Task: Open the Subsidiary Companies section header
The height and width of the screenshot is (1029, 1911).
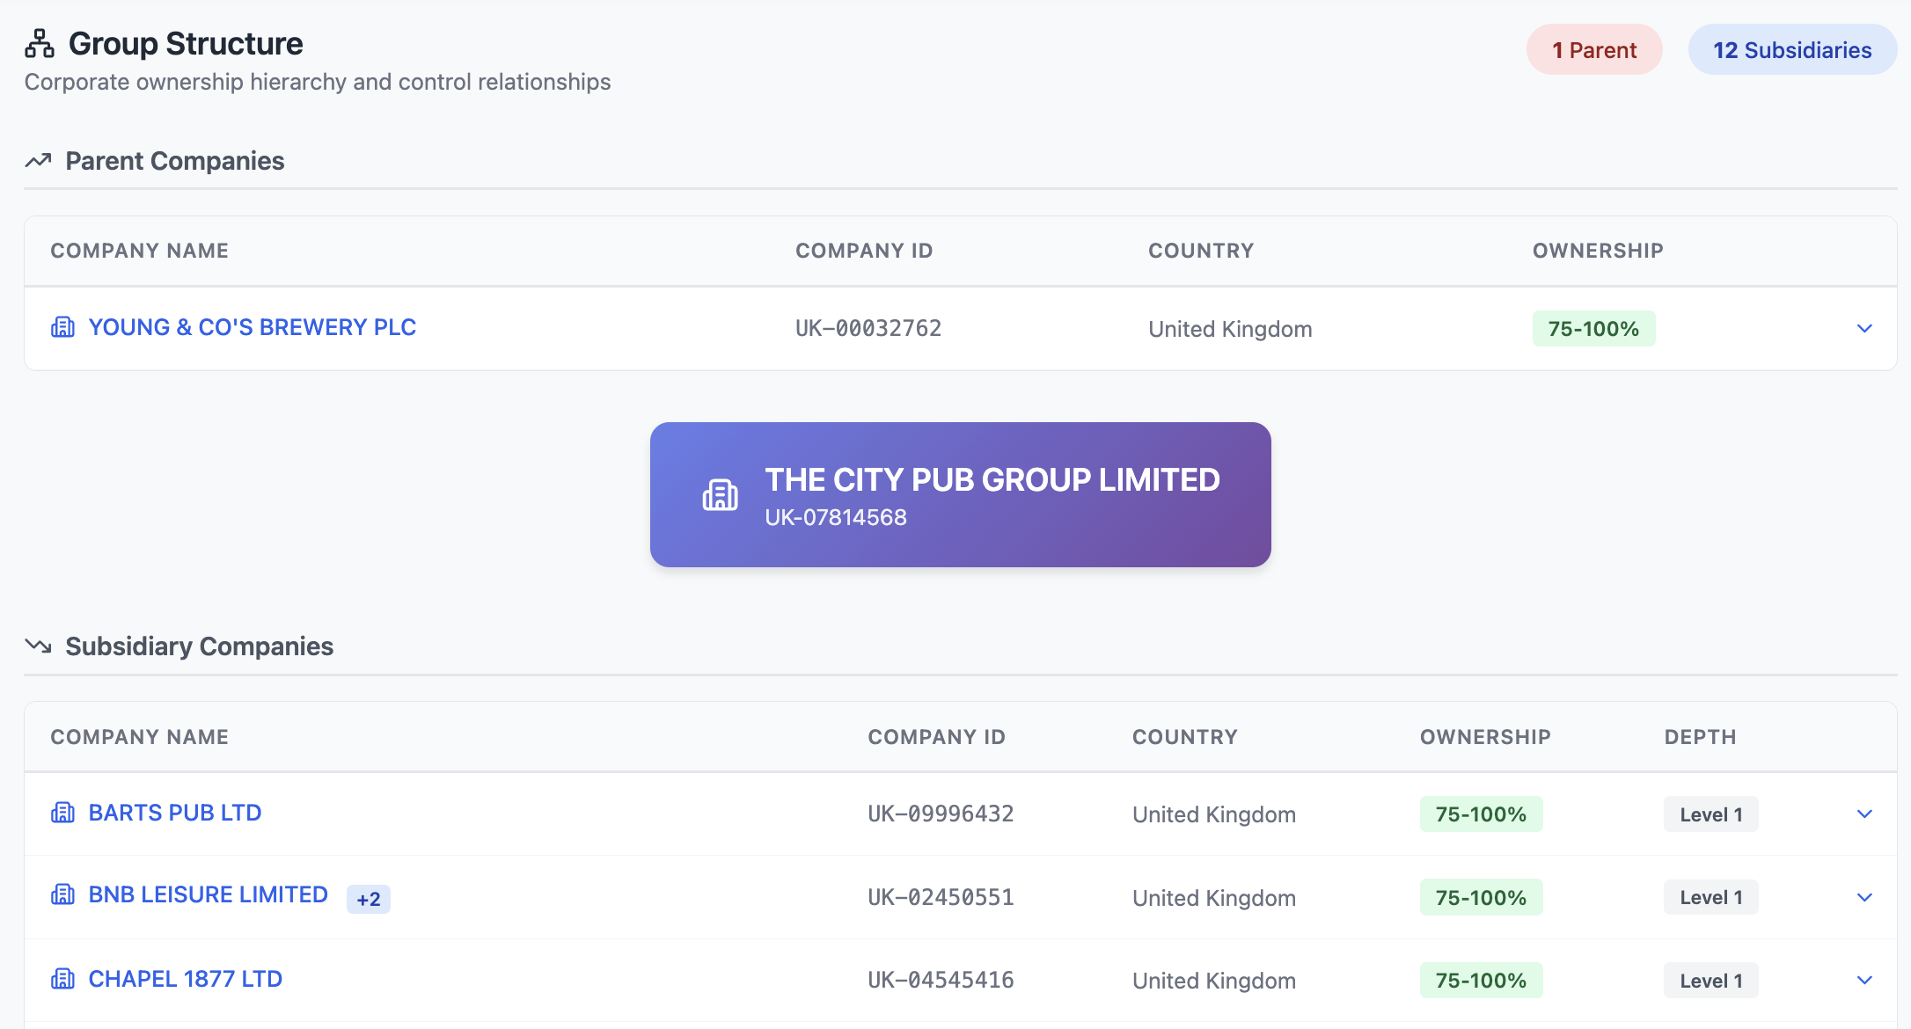Action: tap(198, 646)
